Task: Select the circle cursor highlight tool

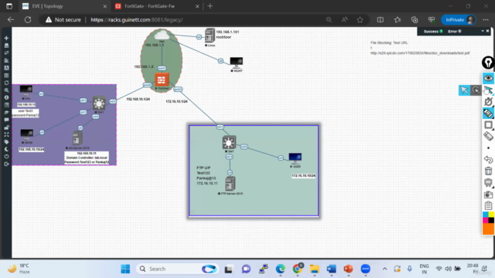Action: click(476, 90)
